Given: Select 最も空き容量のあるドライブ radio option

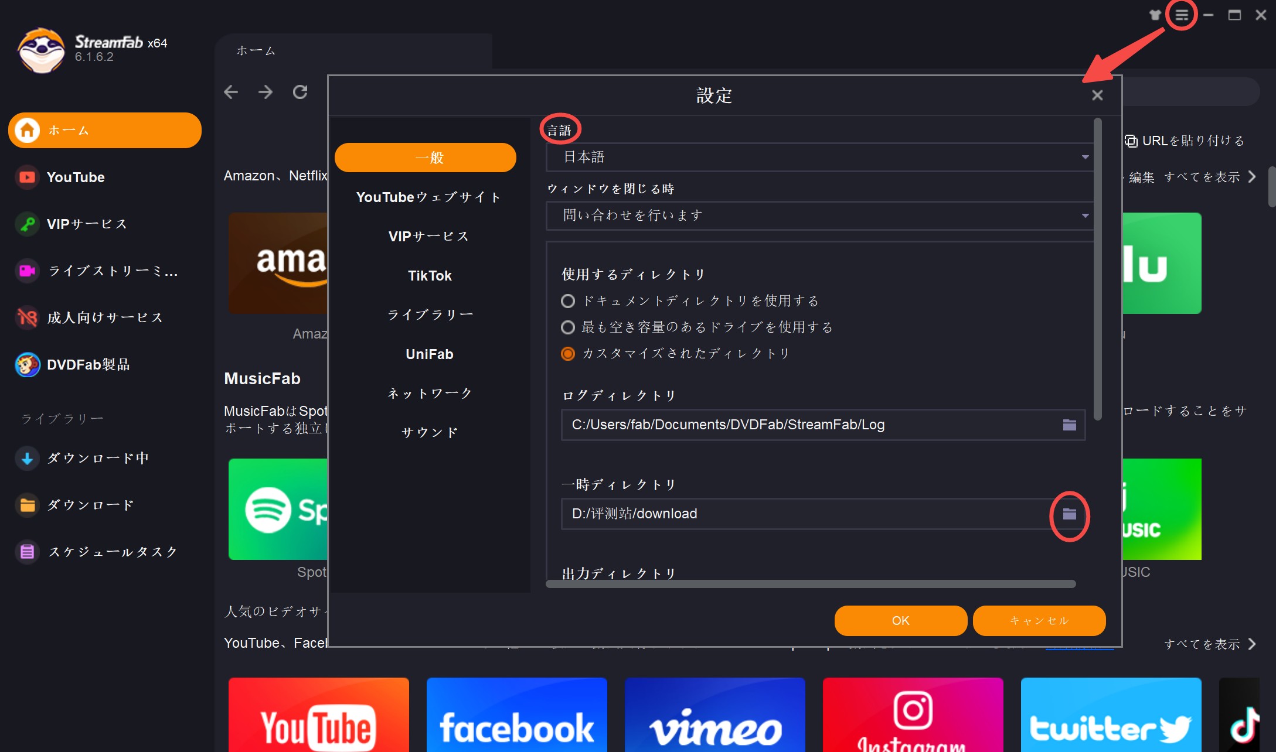Looking at the screenshot, I should 567,327.
